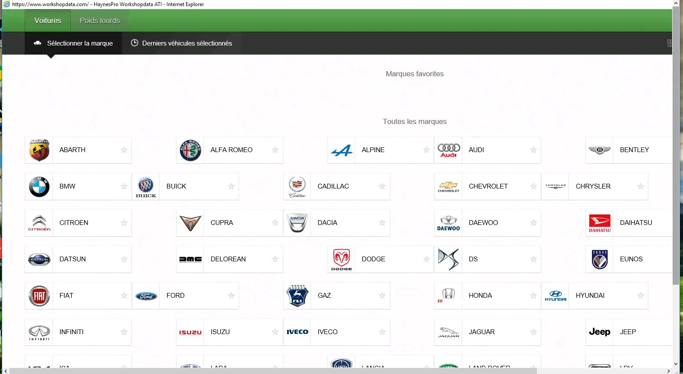
Task: Choose the Daihatsu red logo
Action: tap(599, 223)
